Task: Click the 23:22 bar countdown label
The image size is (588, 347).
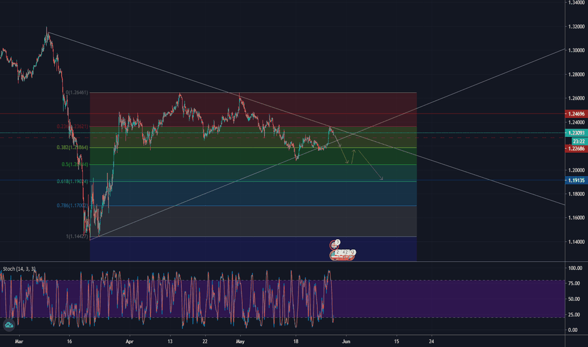Action: (x=579, y=141)
